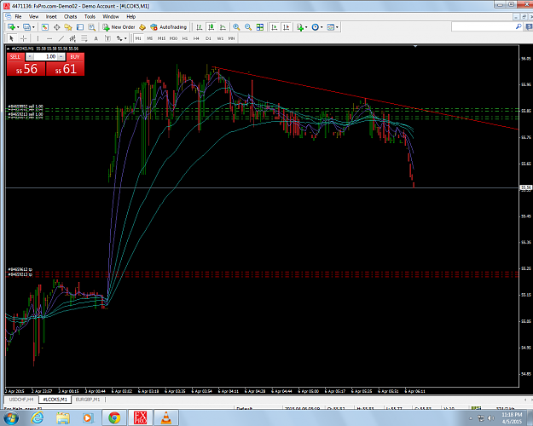Toggle chart shift icon

pos(287,27)
